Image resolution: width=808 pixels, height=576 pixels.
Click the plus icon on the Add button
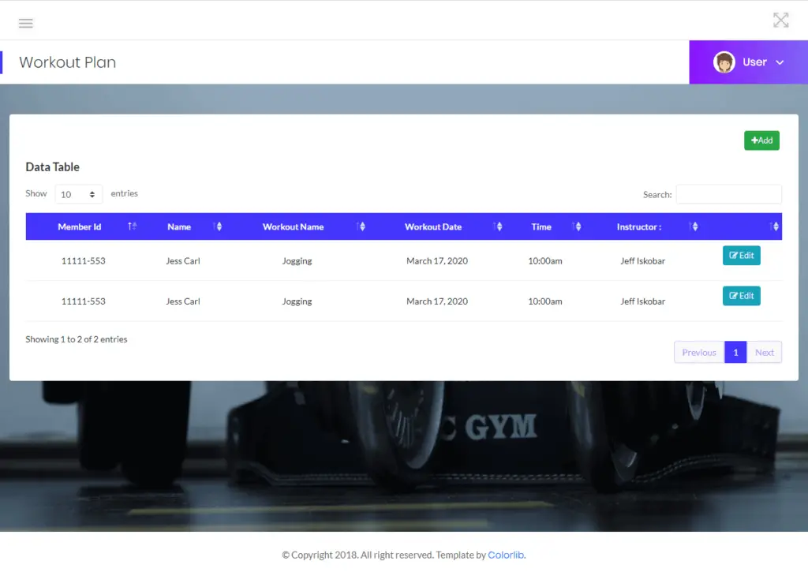click(x=756, y=140)
